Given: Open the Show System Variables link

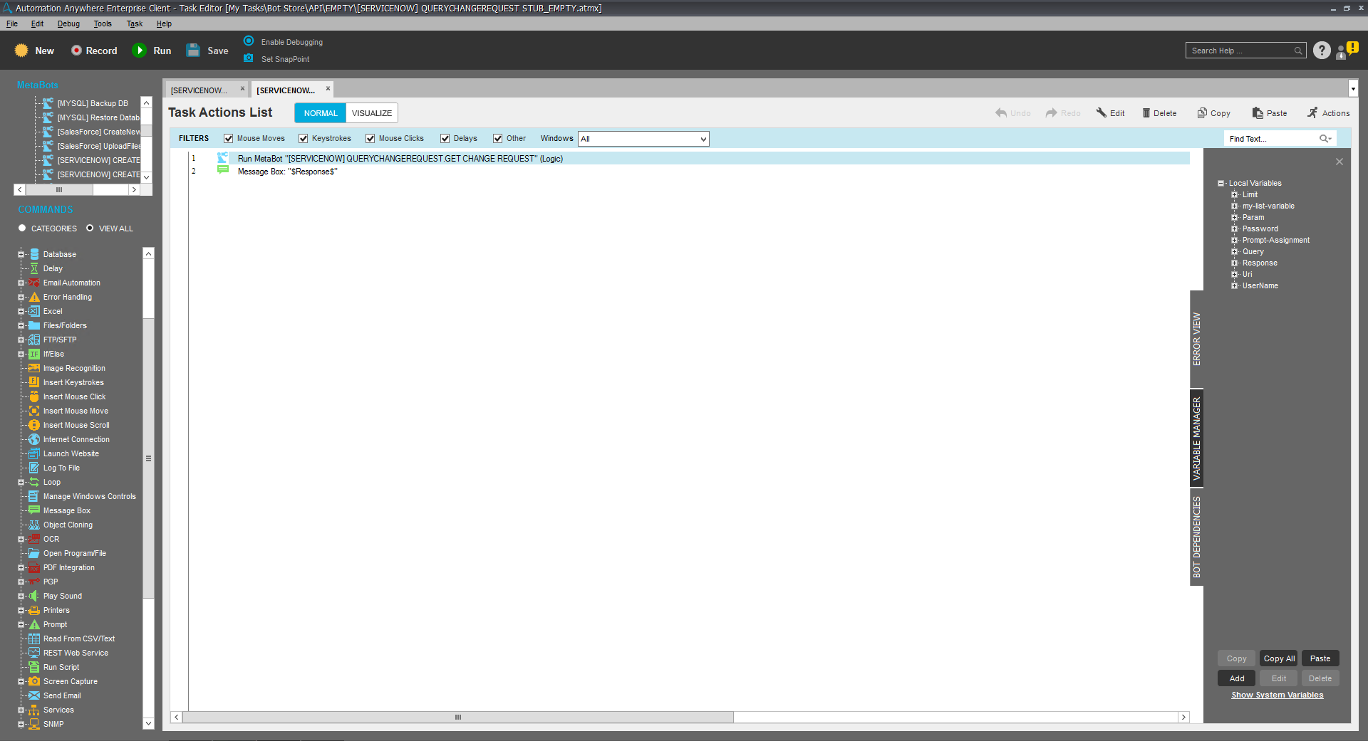Looking at the screenshot, I should pyautogui.click(x=1278, y=695).
